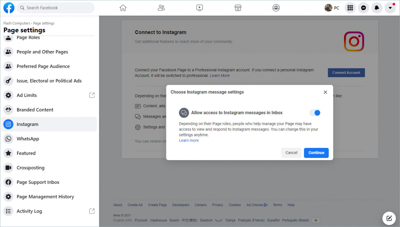Open the Friends icon in top navigation
The image size is (400, 227).
[x=161, y=8]
